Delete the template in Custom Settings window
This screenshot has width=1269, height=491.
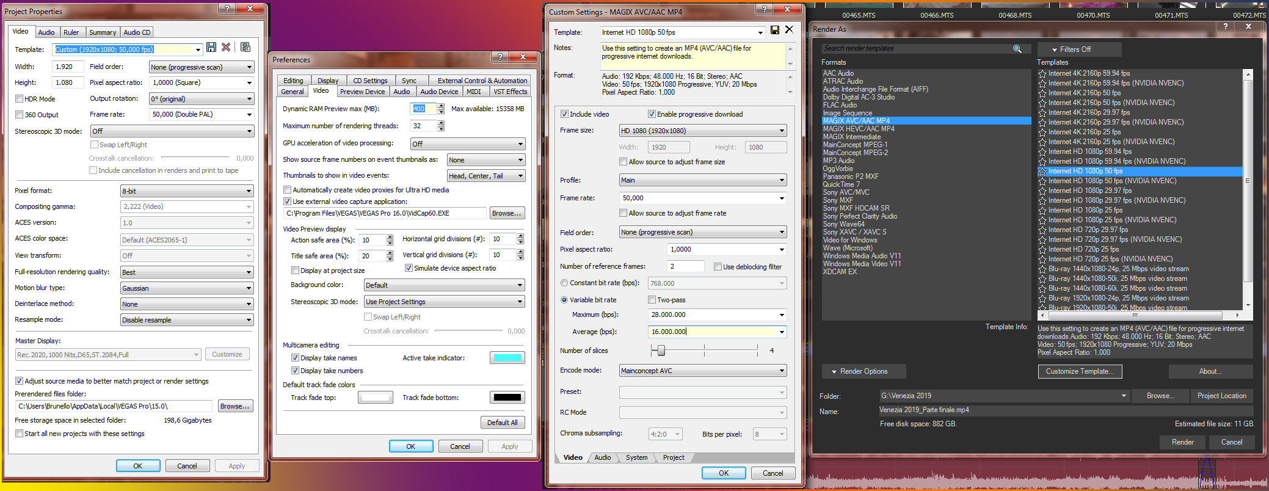[789, 29]
